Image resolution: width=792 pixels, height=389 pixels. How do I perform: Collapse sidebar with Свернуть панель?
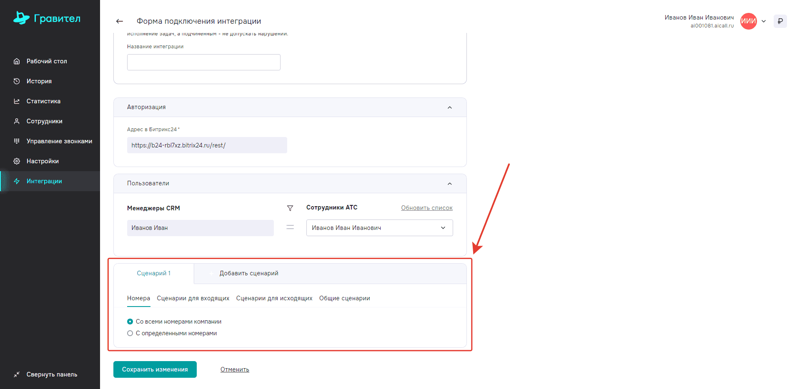click(51, 374)
